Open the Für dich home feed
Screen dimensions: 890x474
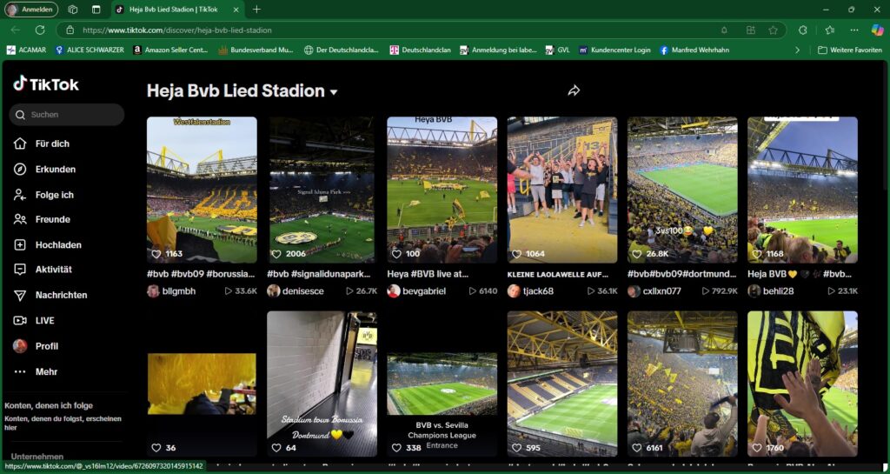[51, 144]
